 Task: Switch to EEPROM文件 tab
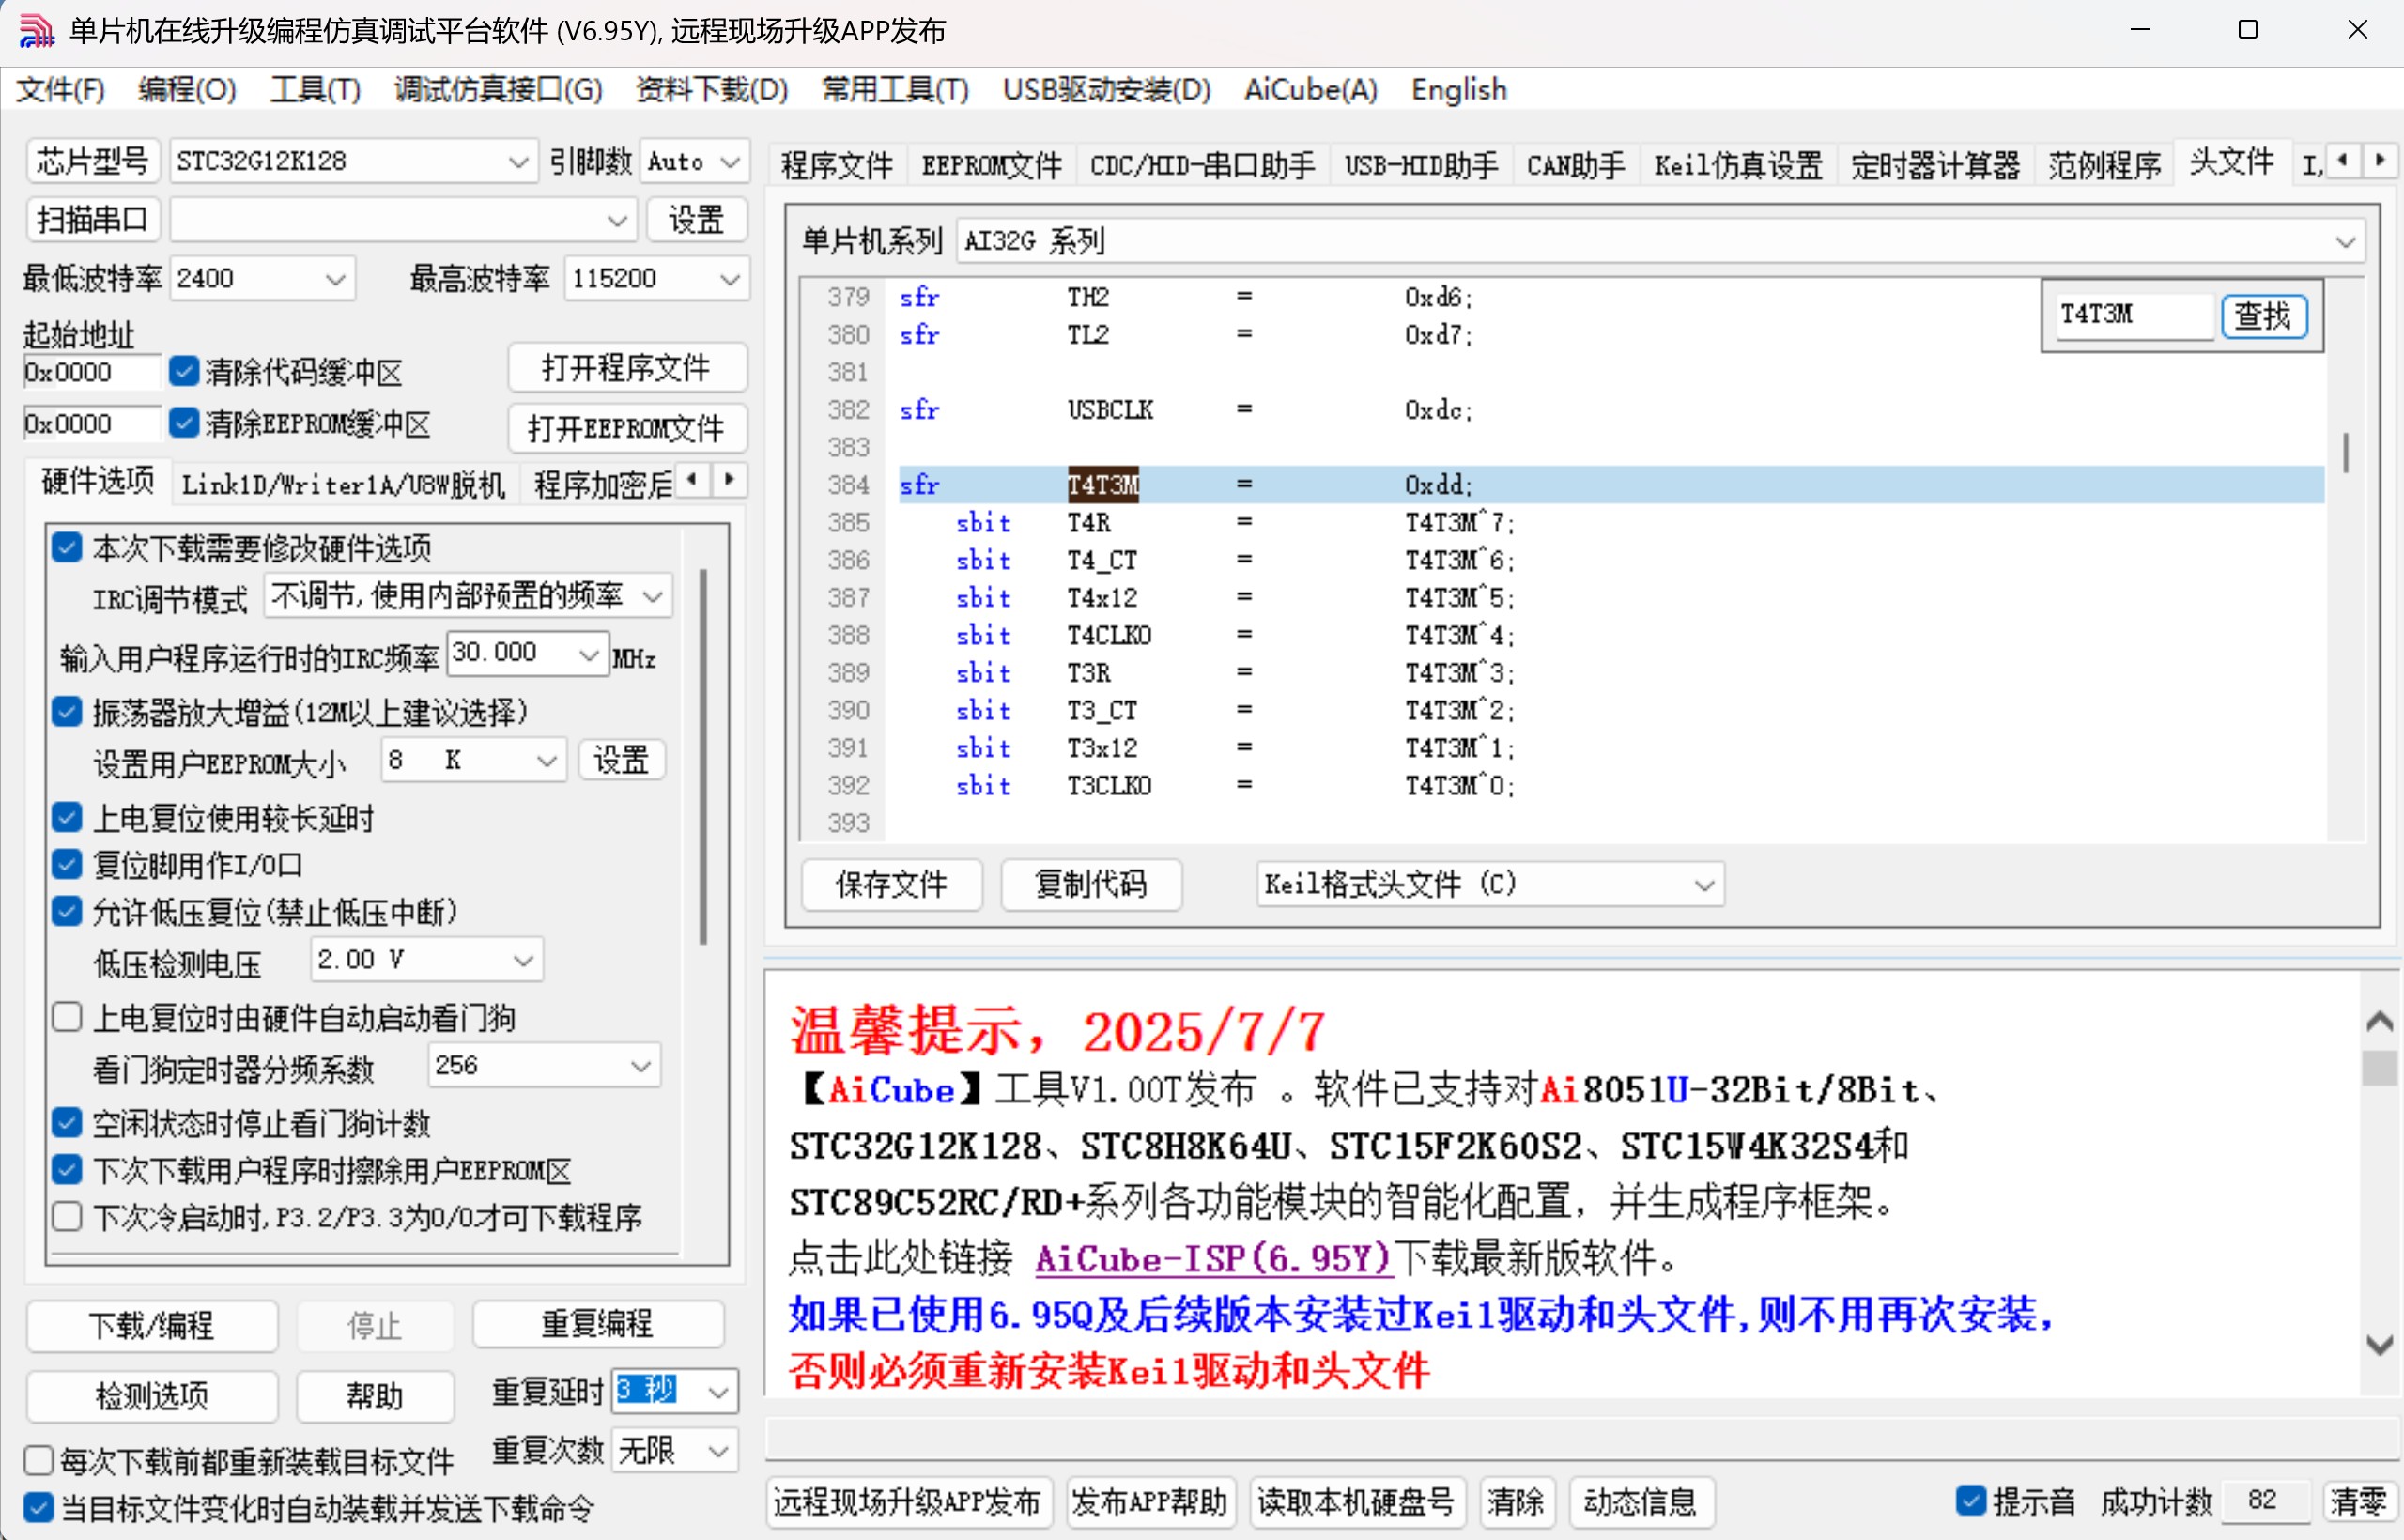(x=991, y=165)
